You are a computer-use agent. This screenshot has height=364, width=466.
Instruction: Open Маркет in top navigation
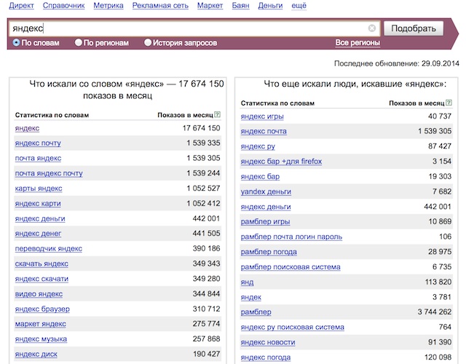(x=210, y=6)
